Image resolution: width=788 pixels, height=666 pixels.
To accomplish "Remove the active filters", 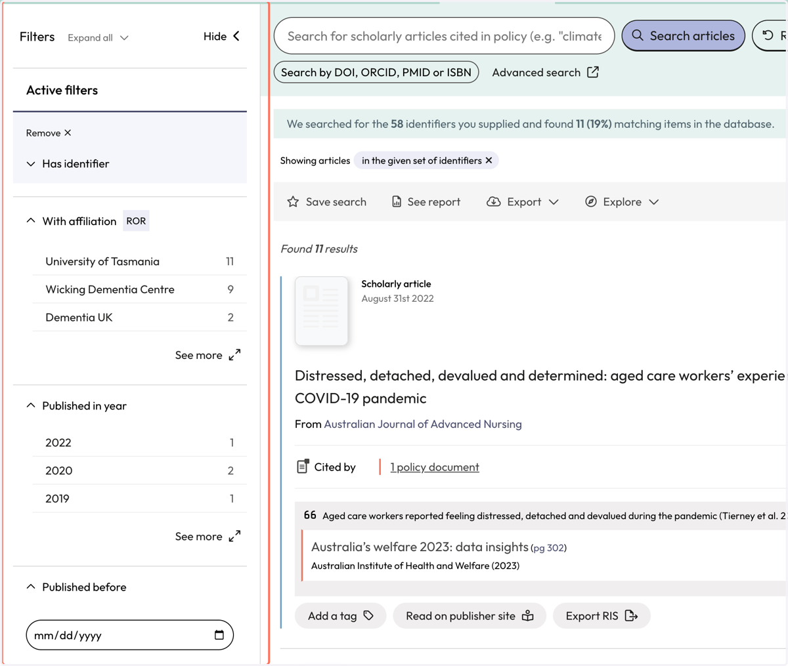I will tap(49, 133).
